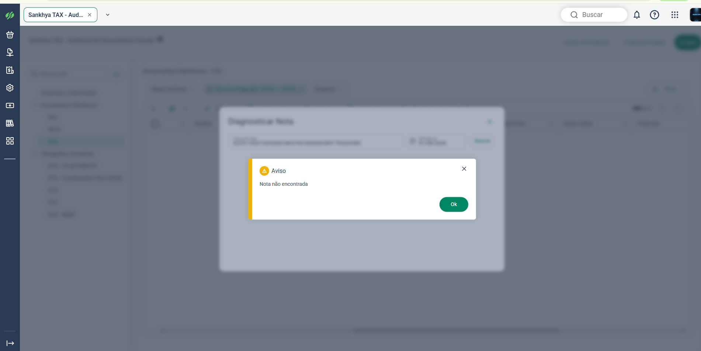Close the Aviso dialog with X
The image size is (701, 351).
click(x=464, y=169)
